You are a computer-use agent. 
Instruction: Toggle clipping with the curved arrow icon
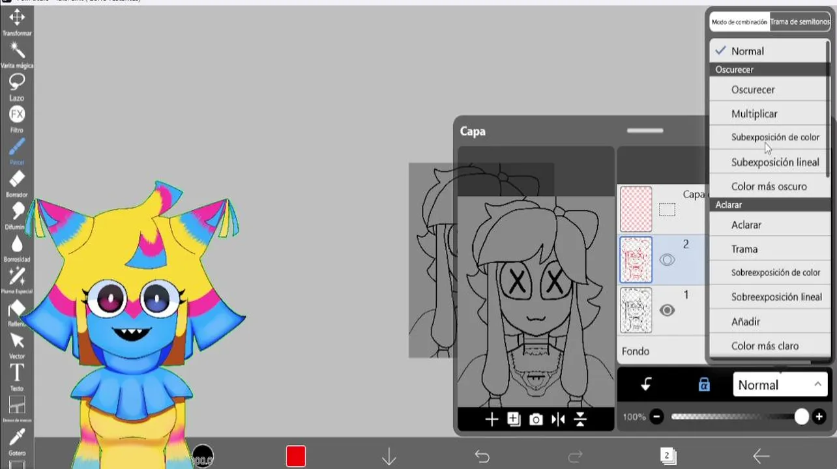coord(646,385)
